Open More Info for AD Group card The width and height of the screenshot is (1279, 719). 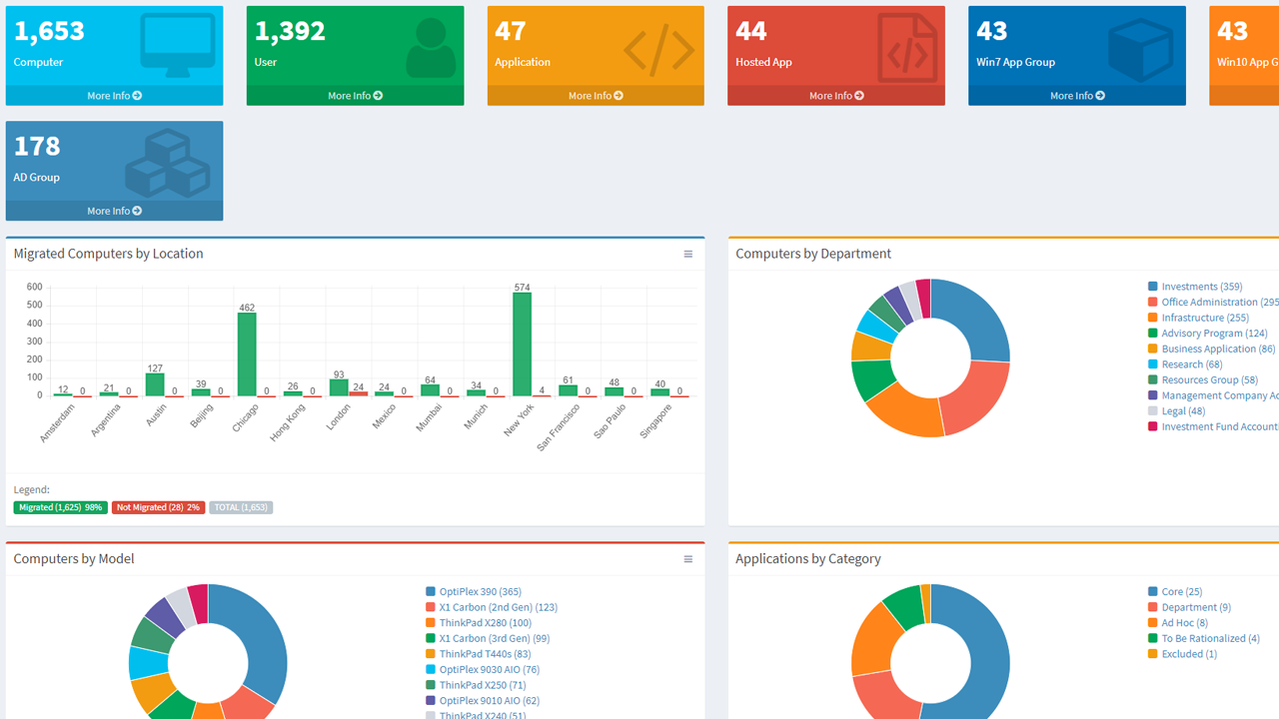pos(114,211)
